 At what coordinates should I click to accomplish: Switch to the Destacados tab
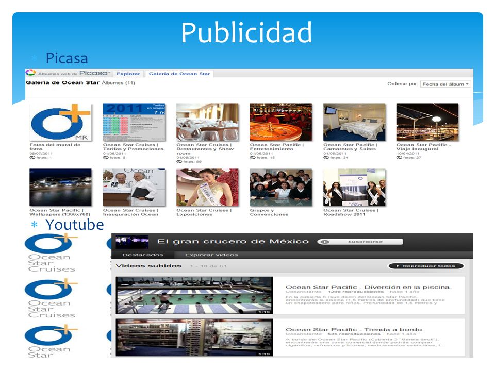[143, 255]
